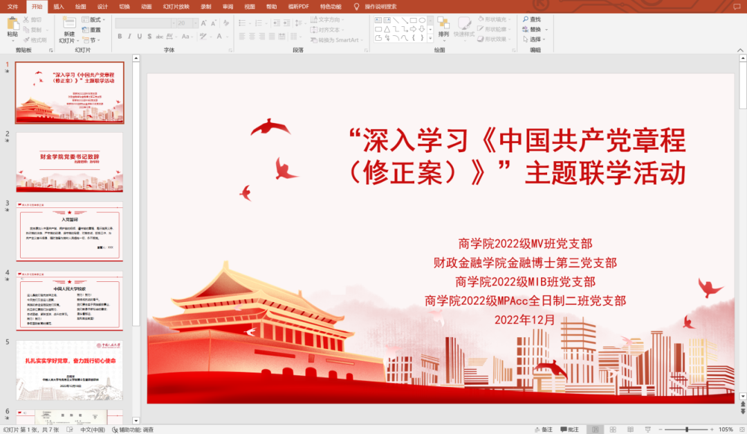Toggle bold formatting

click(120, 36)
